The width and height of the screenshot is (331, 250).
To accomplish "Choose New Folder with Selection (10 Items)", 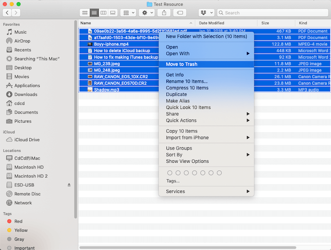I will (x=206, y=36).
